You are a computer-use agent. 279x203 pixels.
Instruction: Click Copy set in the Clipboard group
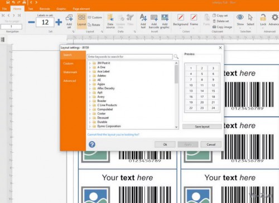pyautogui.click(x=220, y=16)
